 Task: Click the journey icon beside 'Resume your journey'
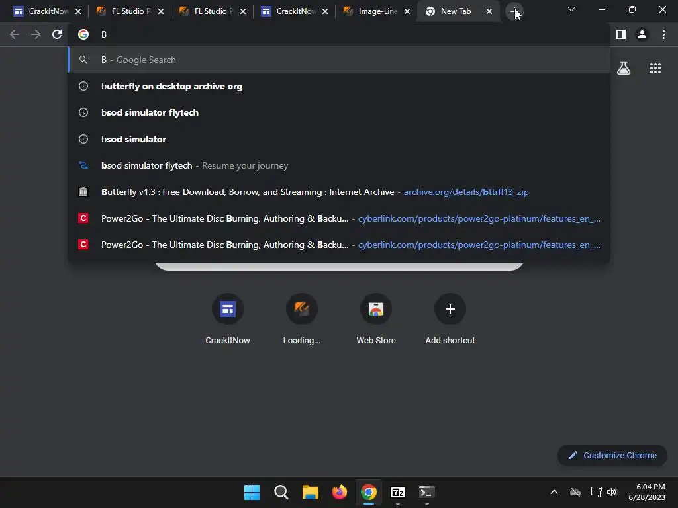[x=83, y=165]
